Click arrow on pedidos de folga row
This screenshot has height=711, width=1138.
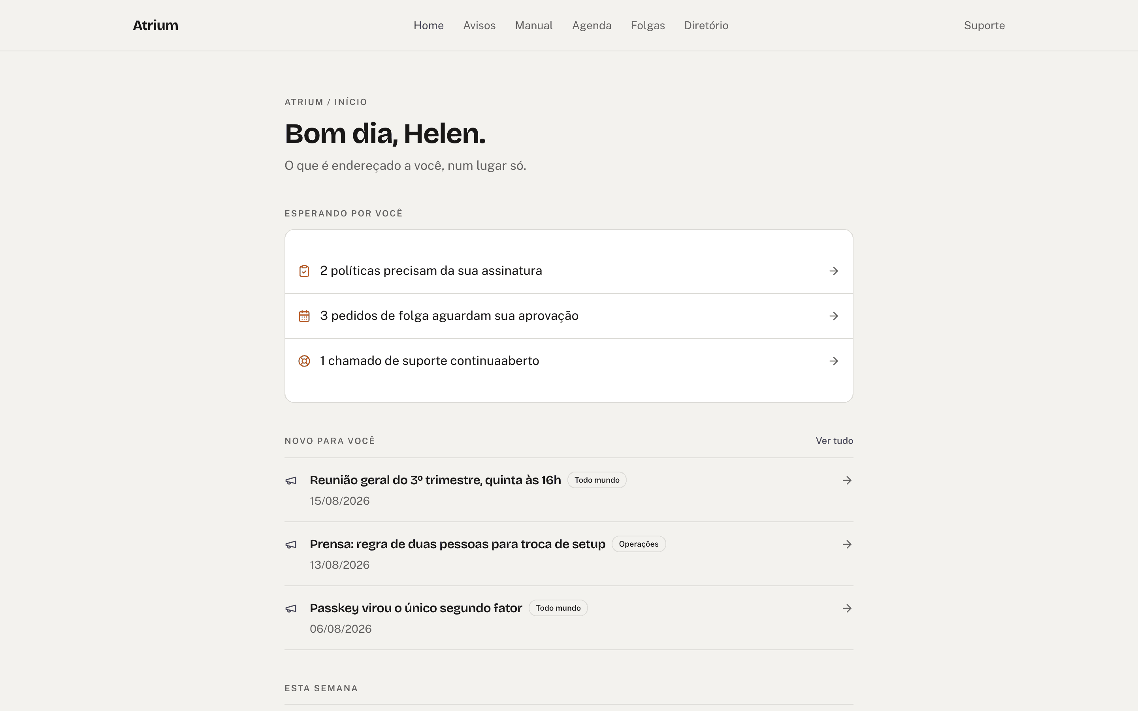click(x=834, y=316)
